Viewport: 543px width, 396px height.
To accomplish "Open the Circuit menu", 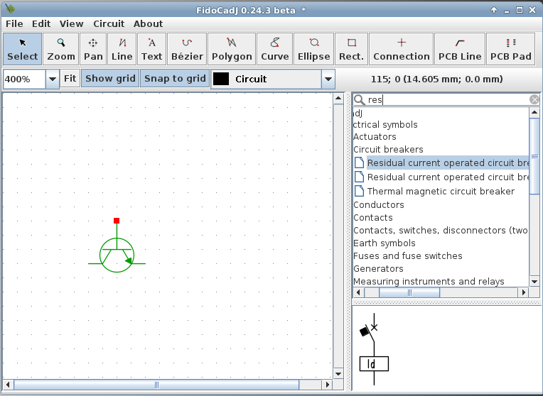I will point(109,23).
